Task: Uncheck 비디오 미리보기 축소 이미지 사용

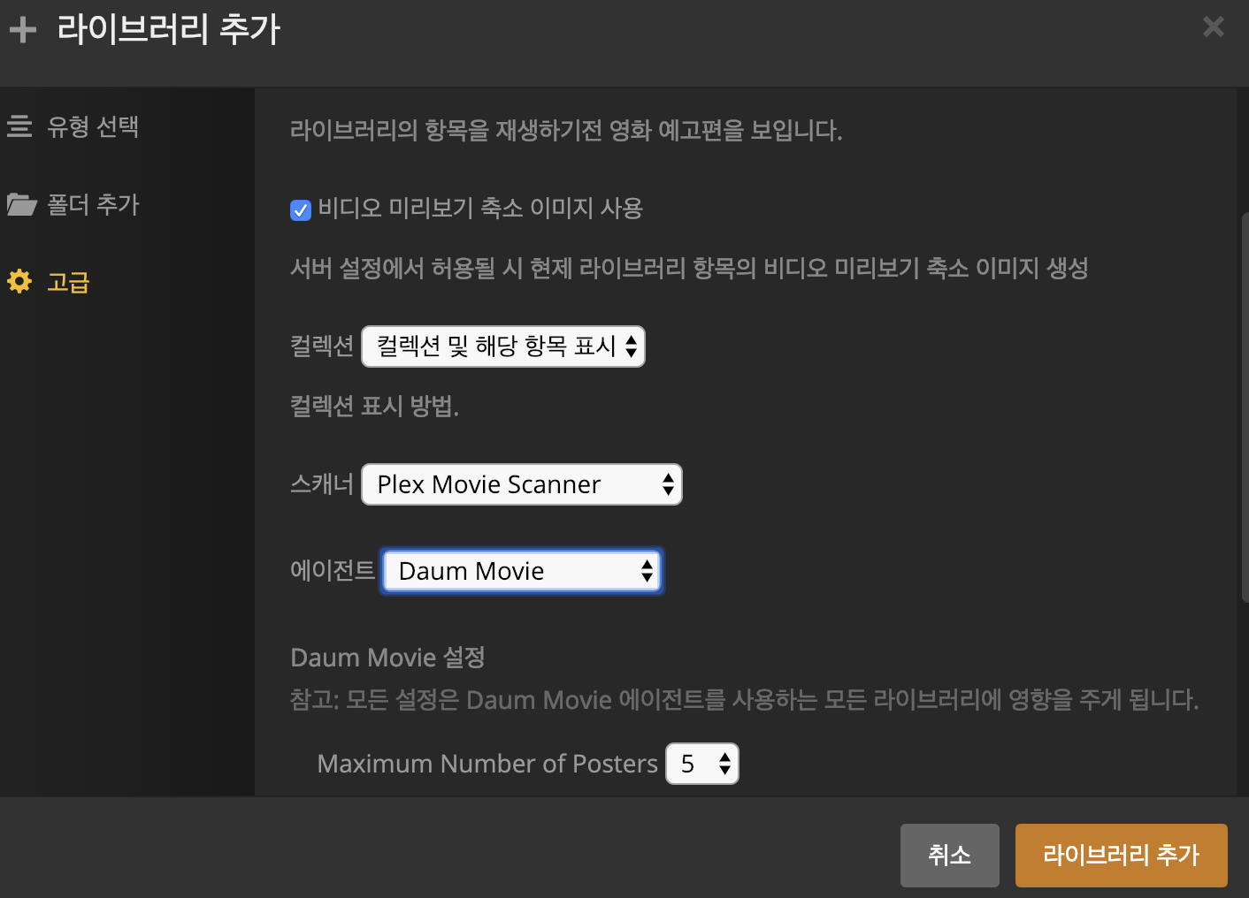Action: coord(301,209)
